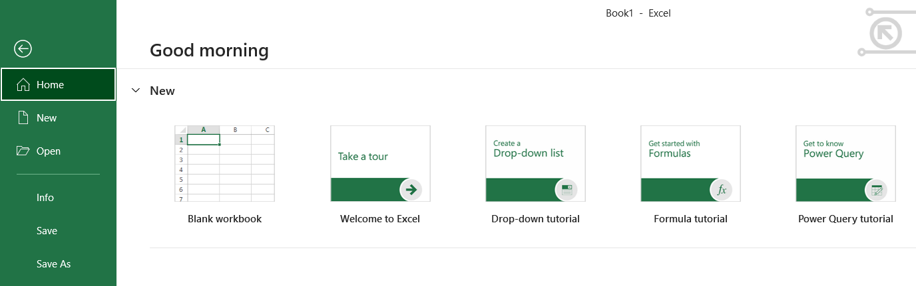
Task: Click the fx formula icon on the template
Action: pos(722,190)
